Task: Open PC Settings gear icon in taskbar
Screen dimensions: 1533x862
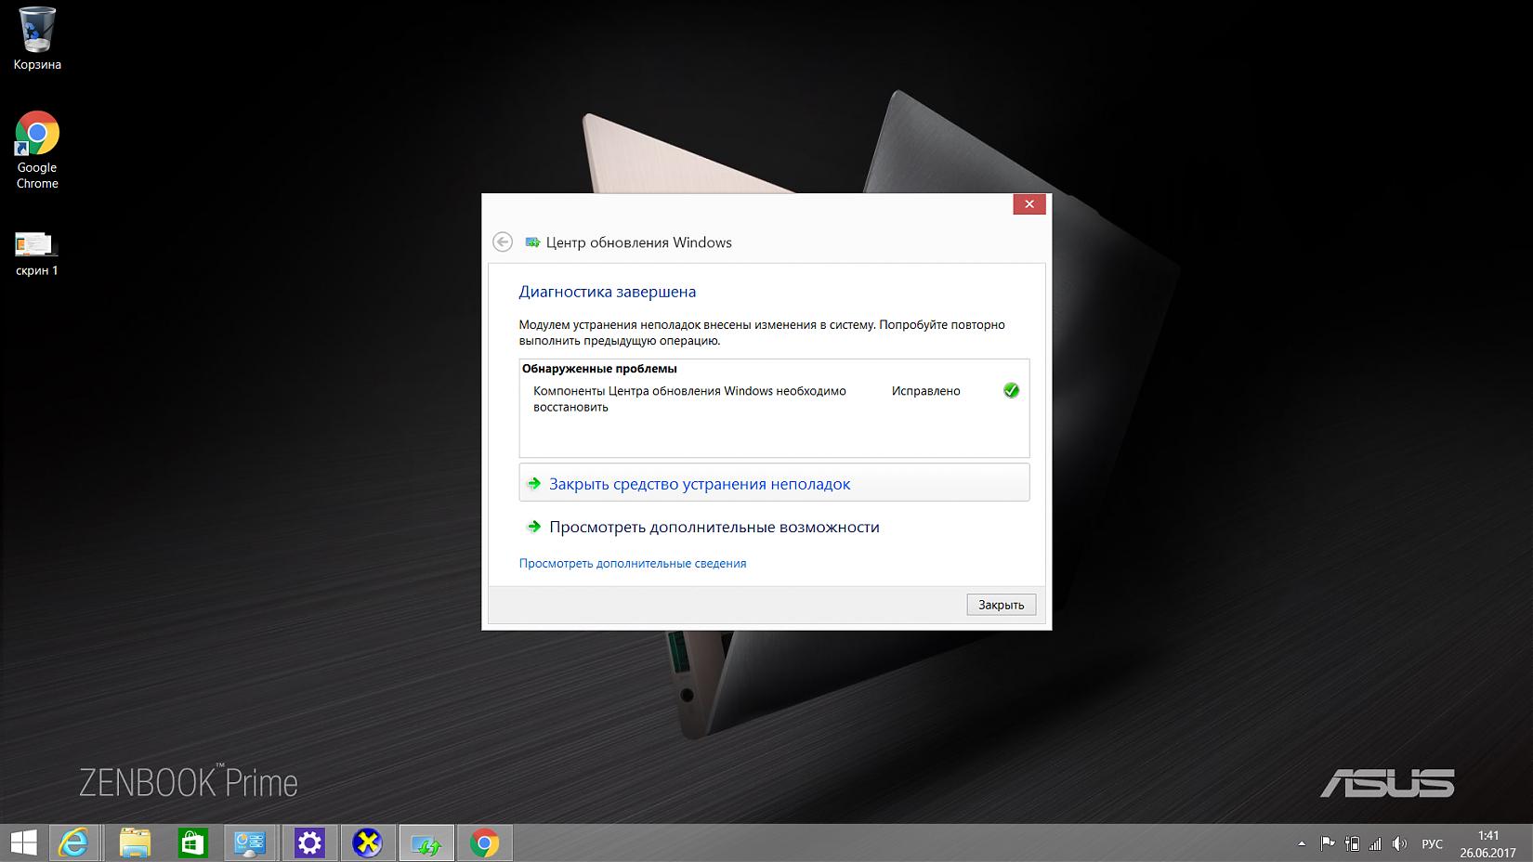Action: [x=309, y=842]
